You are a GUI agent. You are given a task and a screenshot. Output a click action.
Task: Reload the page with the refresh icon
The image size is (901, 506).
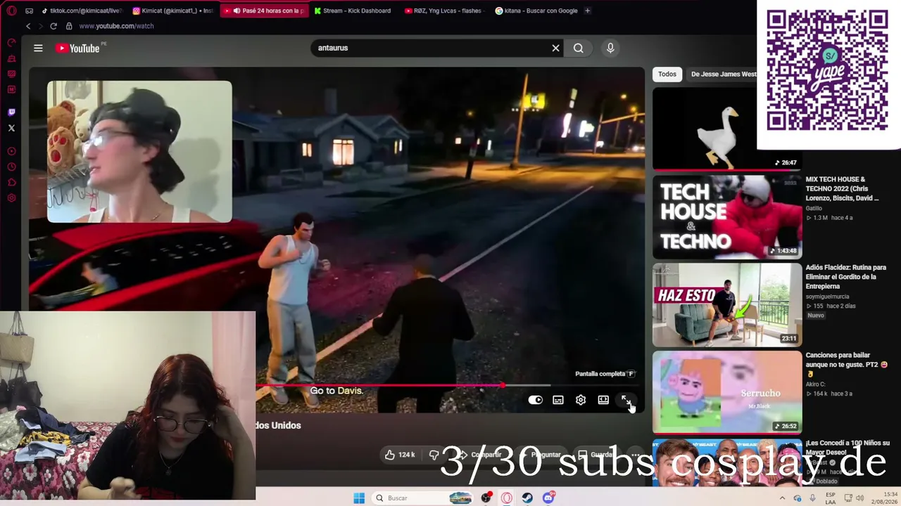[53, 26]
